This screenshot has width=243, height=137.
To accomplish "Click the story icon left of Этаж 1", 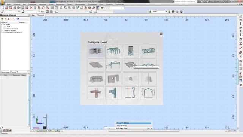I will (x=150, y=12).
